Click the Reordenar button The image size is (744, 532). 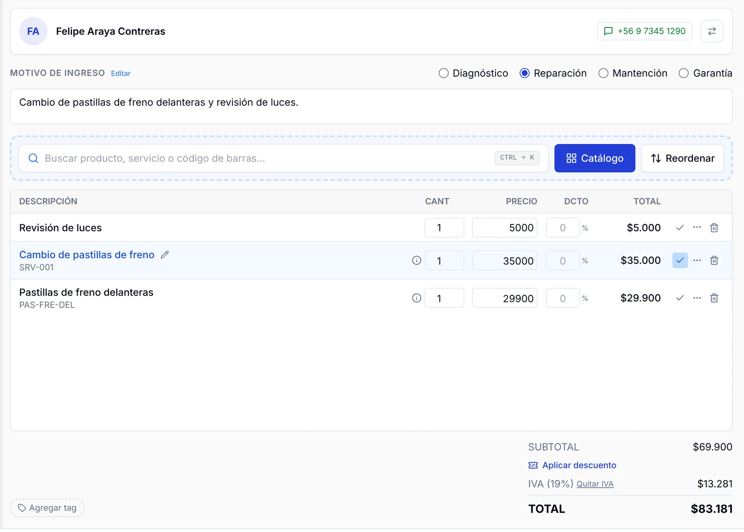coord(682,158)
